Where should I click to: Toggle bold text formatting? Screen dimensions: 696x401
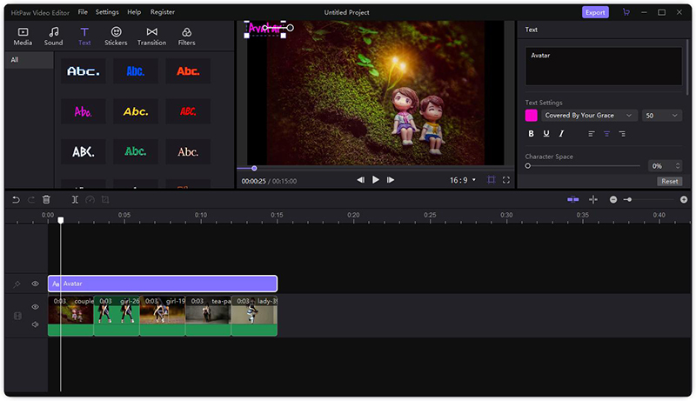point(532,133)
